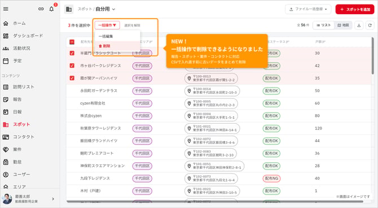Screen dimensions: 378x208
Task: Click the map pin for 大手町1-5-1 address
Action: [x=189, y=116]
